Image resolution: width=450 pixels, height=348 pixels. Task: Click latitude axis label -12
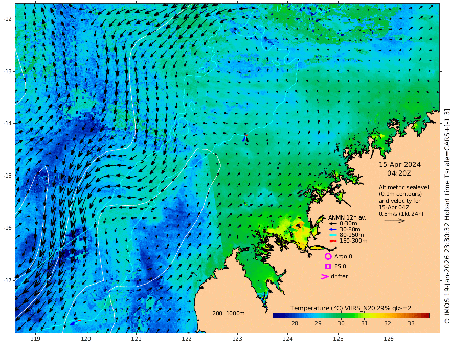coord(8,19)
